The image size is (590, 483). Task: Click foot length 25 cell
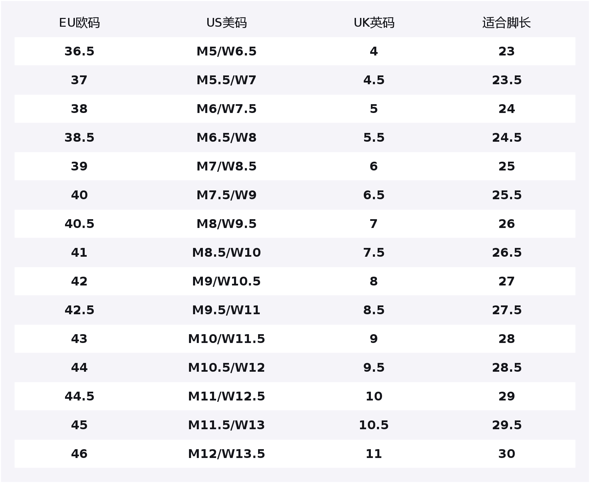pos(506,166)
